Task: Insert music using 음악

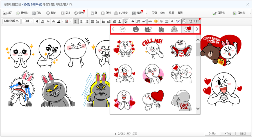Action: (51, 13)
